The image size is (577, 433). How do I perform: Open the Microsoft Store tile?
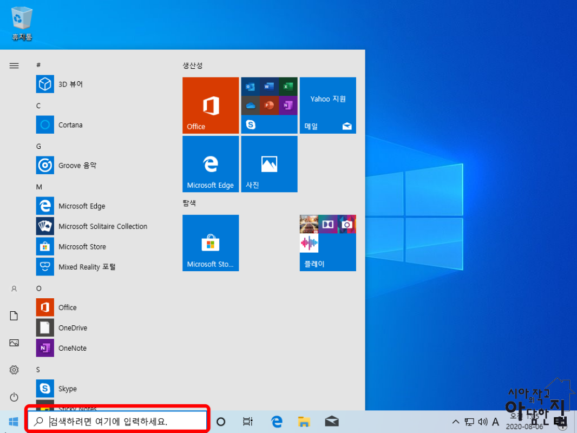211,243
